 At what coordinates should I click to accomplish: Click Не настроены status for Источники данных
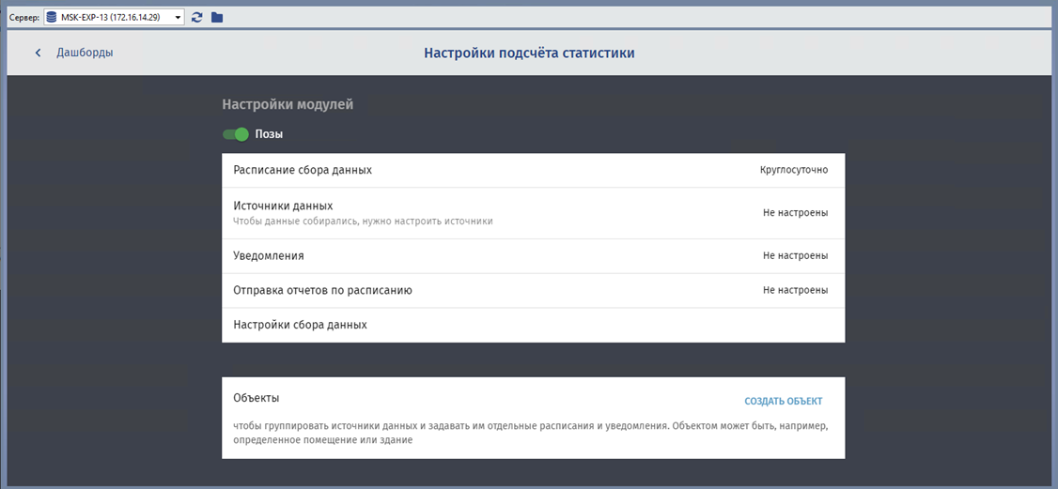pos(795,213)
